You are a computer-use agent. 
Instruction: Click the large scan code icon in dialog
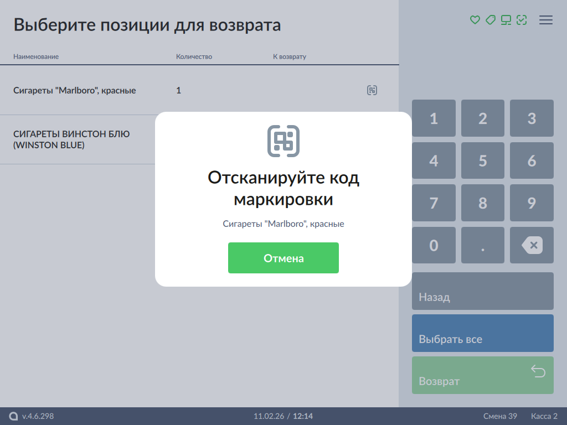(283, 141)
